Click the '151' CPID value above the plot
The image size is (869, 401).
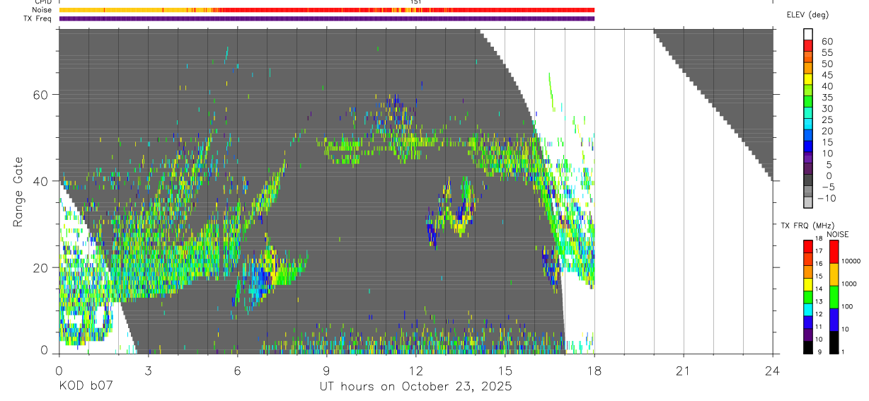[416, 2]
